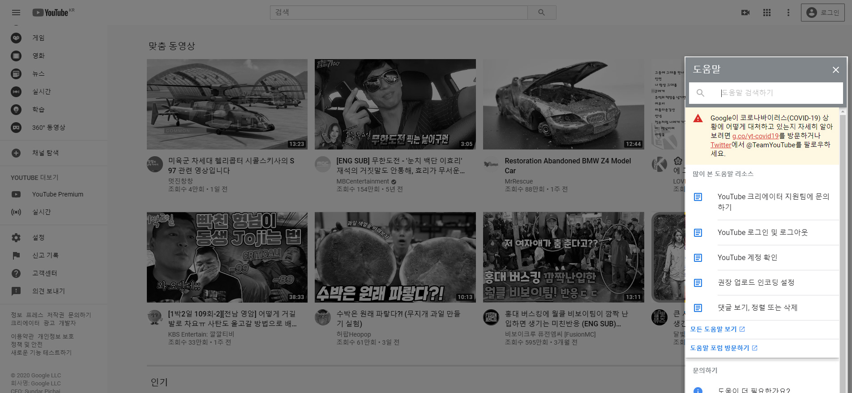Click the YouTube Premium icon
The width and height of the screenshot is (852, 393).
click(16, 194)
